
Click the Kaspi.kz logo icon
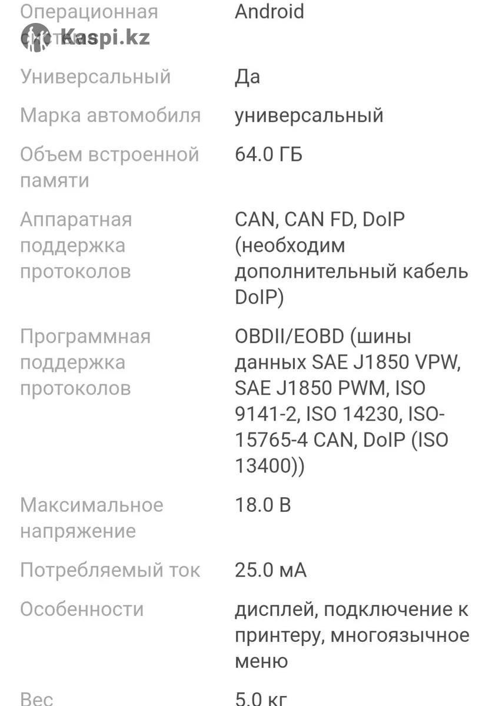pyautogui.click(x=35, y=37)
